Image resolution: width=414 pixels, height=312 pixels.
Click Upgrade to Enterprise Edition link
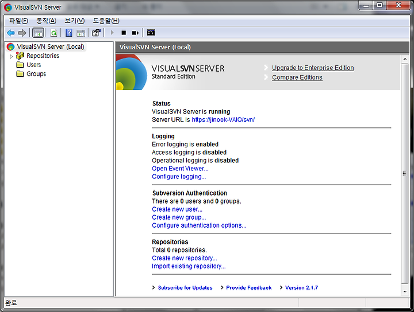tap(313, 68)
